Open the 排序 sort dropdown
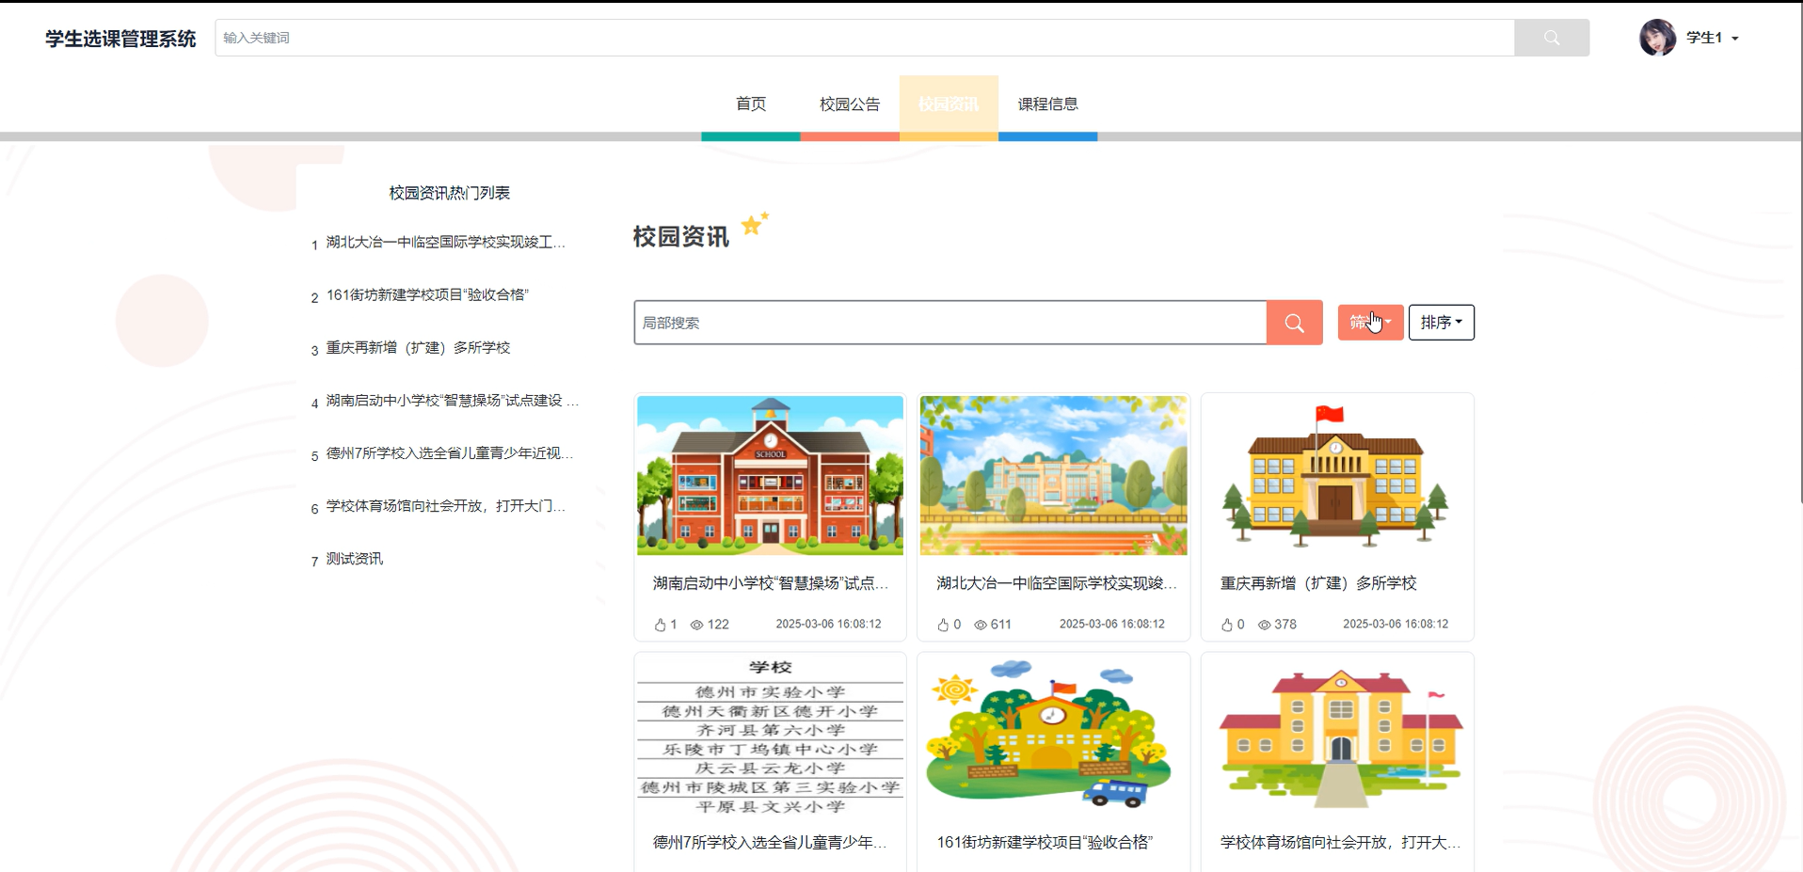 coord(1441,323)
